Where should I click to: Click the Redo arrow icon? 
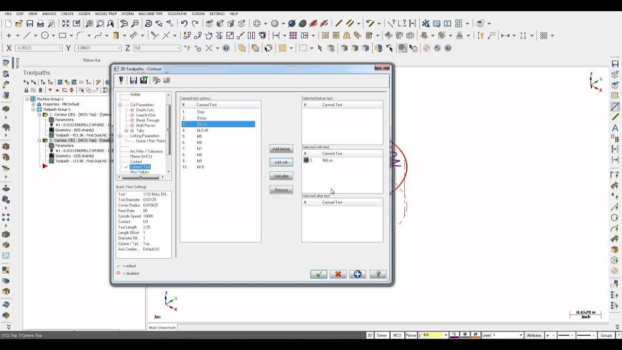coord(195,23)
